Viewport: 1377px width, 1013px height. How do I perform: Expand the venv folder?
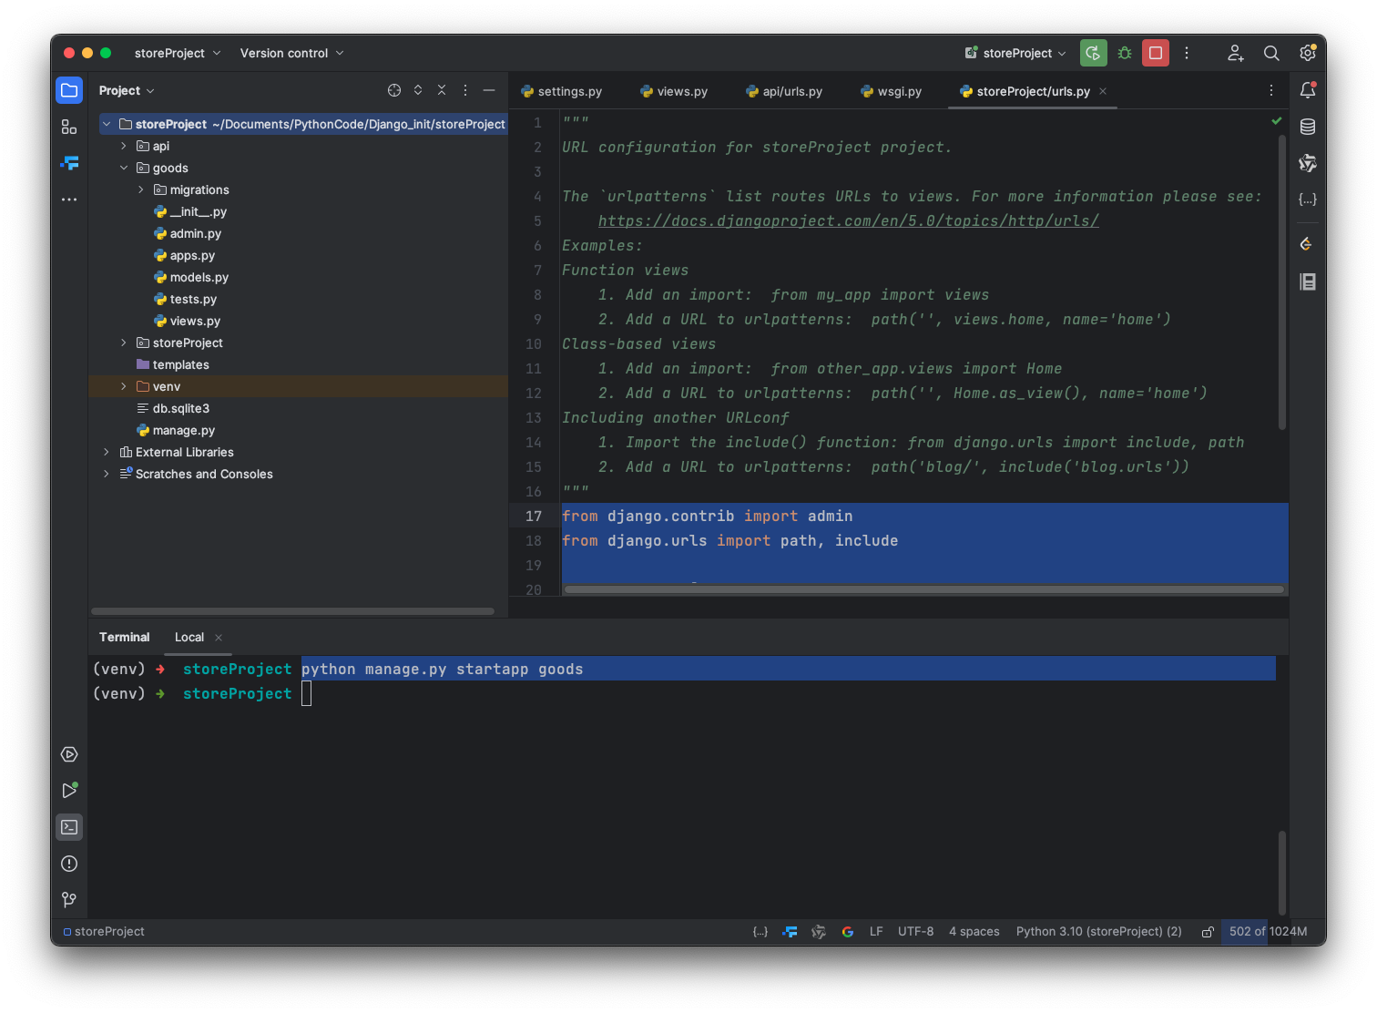(124, 386)
